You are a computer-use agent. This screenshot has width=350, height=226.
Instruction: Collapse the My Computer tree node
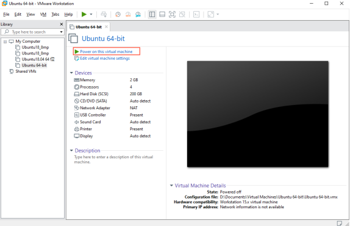click(x=5, y=42)
